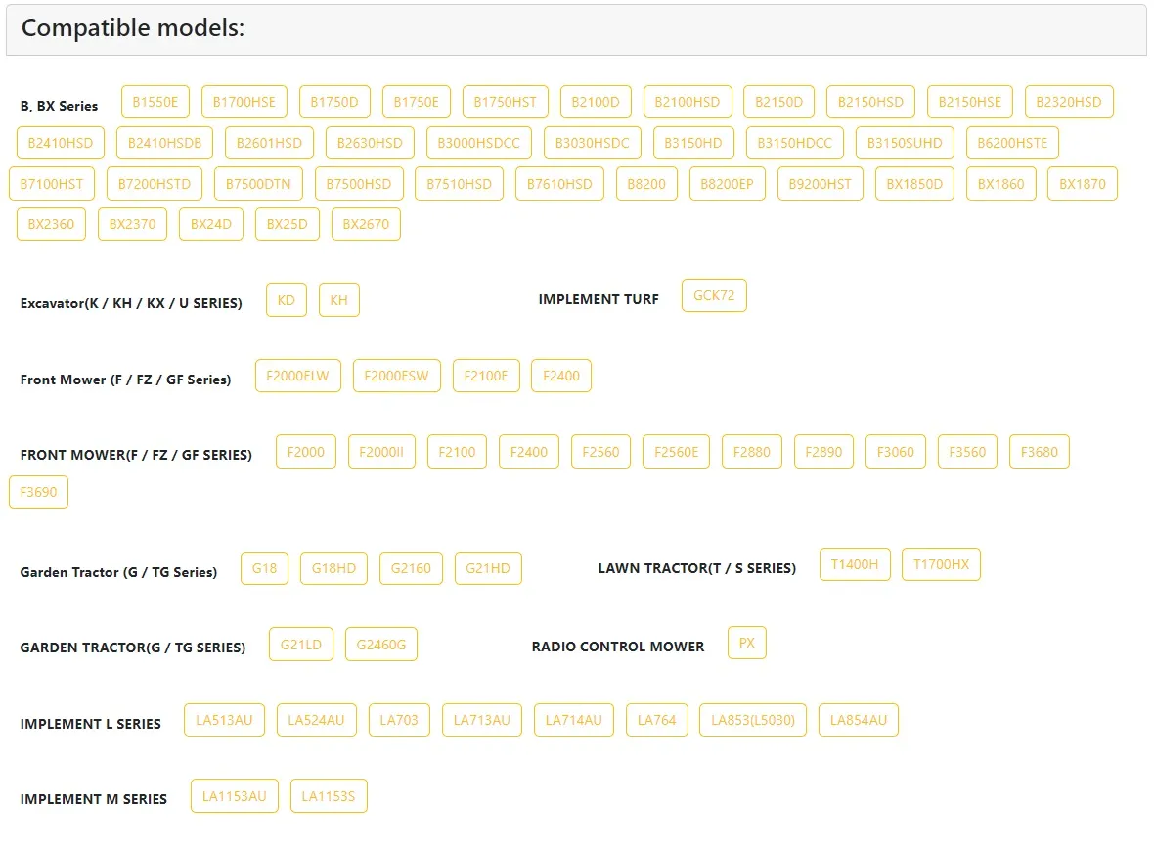Open the B1750D model link
The width and height of the screenshot is (1154, 849).
coord(334,102)
